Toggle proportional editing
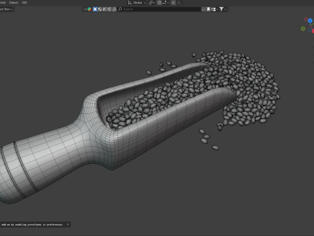314x236 pixels. tap(173, 3)
